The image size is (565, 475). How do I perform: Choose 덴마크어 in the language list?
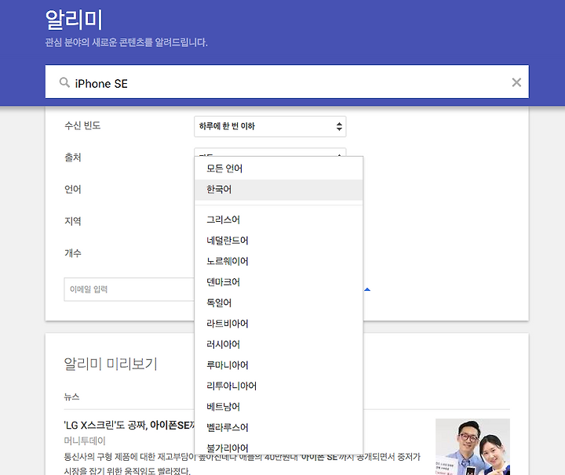coord(279,282)
